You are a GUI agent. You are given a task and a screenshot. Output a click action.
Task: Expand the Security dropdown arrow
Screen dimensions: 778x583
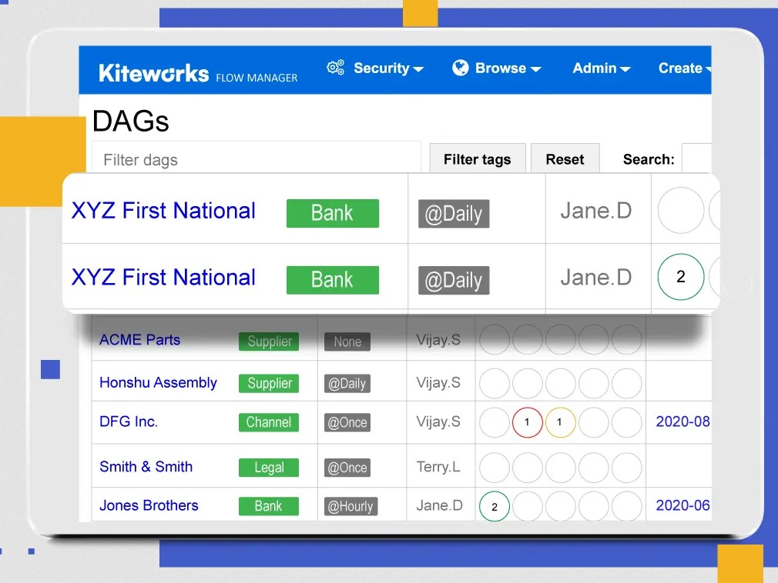418,69
